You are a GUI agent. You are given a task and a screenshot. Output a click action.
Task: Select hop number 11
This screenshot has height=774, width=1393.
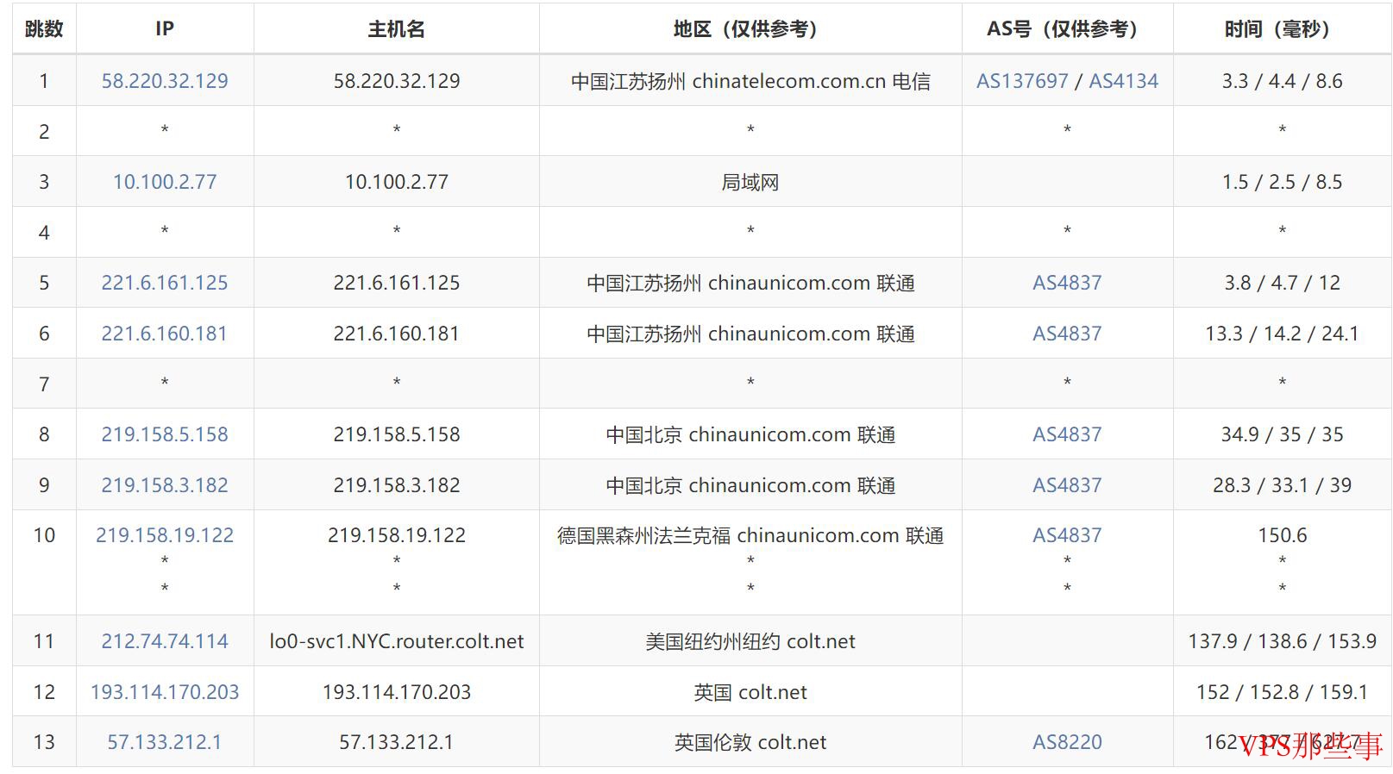coord(44,641)
